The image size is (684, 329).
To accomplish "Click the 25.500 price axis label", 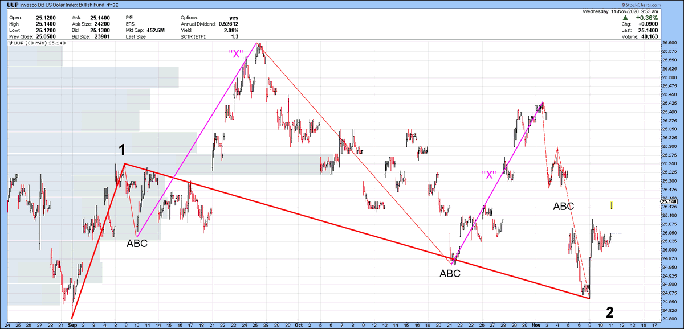I will [x=670, y=77].
